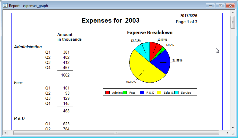The width and height of the screenshot is (238, 138).
Task: Click the vertical scrollbar thumb
Action: point(233,22)
